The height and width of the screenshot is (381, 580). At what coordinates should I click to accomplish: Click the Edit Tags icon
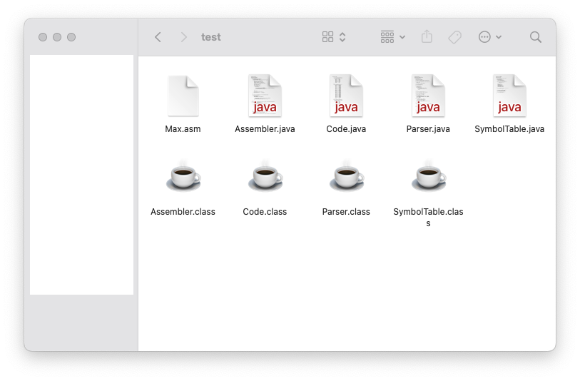click(455, 37)
